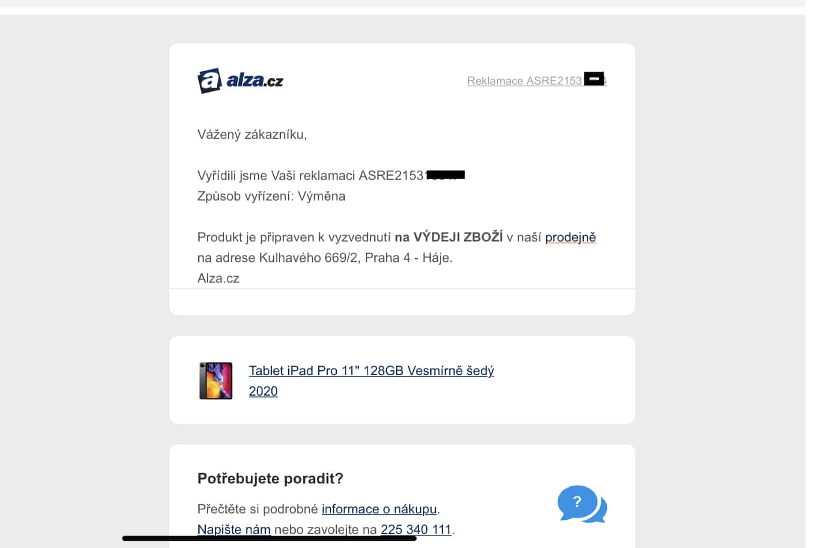Click the bold 'na VÝDEJI ZBOŽÍ' text
Screen dimensions: 828x548
point(449,237)
